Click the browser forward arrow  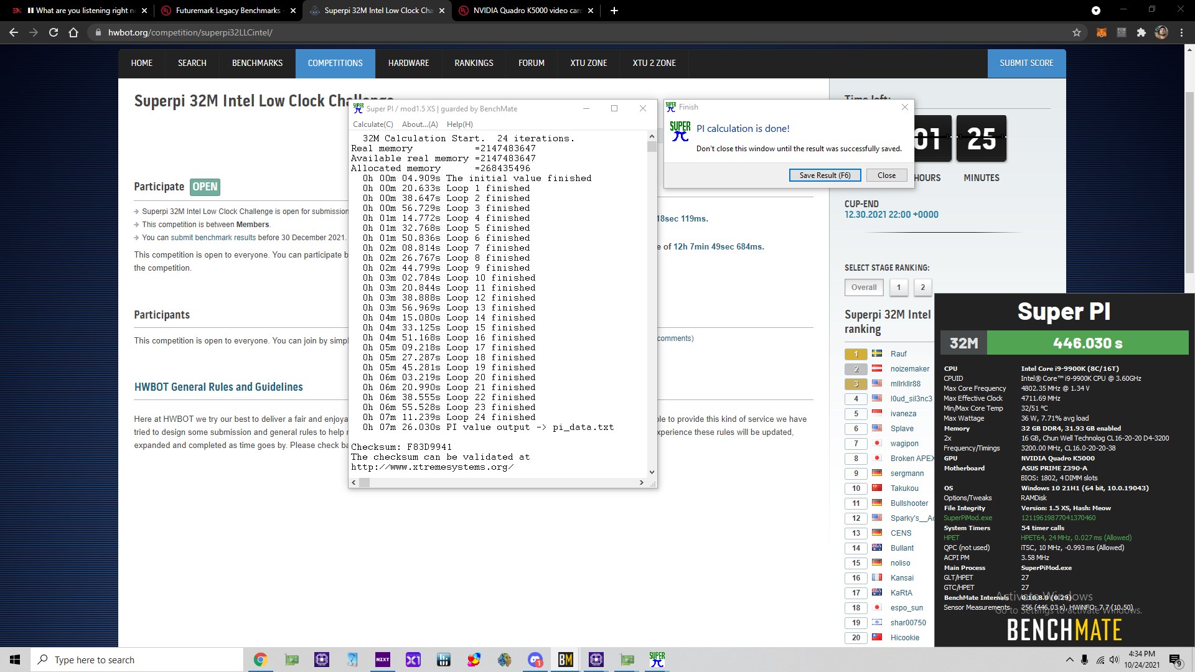pyautogui.click(x=34, y=32)
